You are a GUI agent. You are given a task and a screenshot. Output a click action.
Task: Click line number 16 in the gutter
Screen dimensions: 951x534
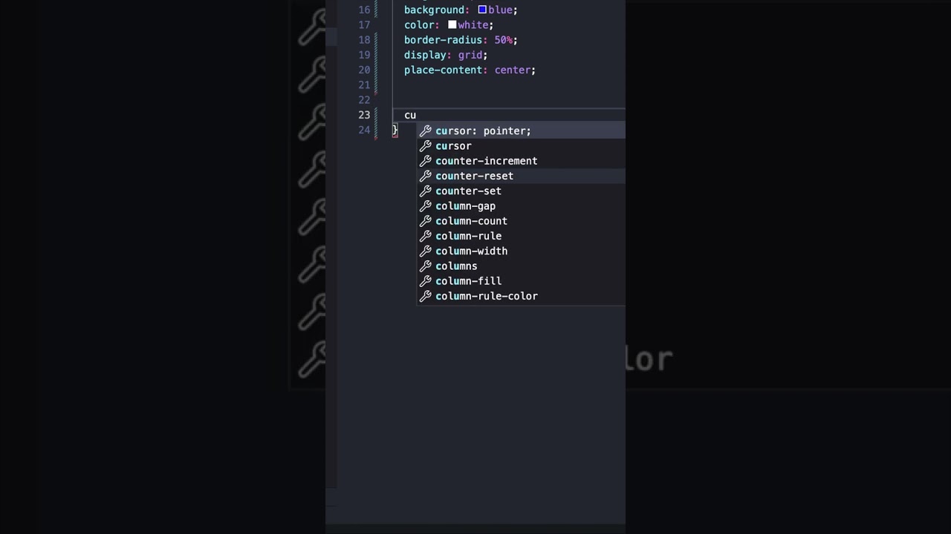click(x=364, y=10)
